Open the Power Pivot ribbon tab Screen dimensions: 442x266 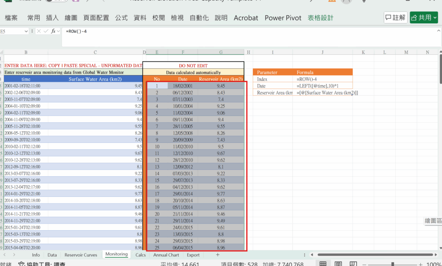click(283, 18)
